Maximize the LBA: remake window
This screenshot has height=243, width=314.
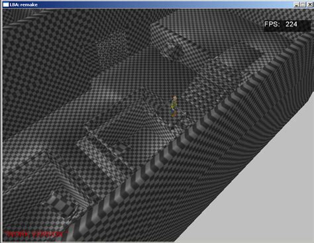coord(303,5)
